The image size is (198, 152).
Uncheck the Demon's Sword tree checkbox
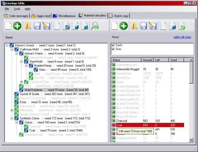(x=12, y=45)
